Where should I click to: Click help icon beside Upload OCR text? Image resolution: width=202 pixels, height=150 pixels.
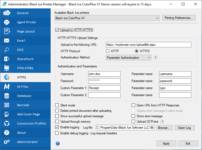click(162, 122)
